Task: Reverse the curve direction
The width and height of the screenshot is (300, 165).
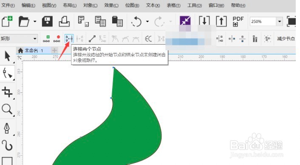Action: tap(148, 39)
